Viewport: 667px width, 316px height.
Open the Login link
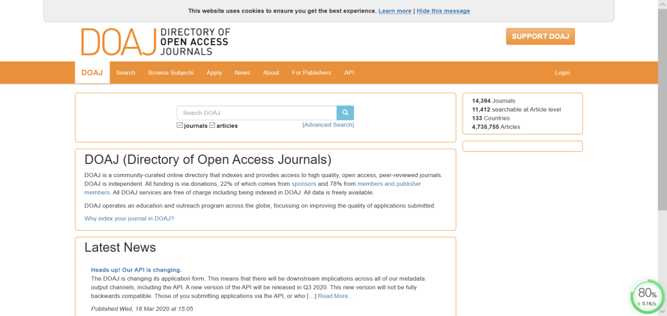pyautogui.click(x=562, y=73)
